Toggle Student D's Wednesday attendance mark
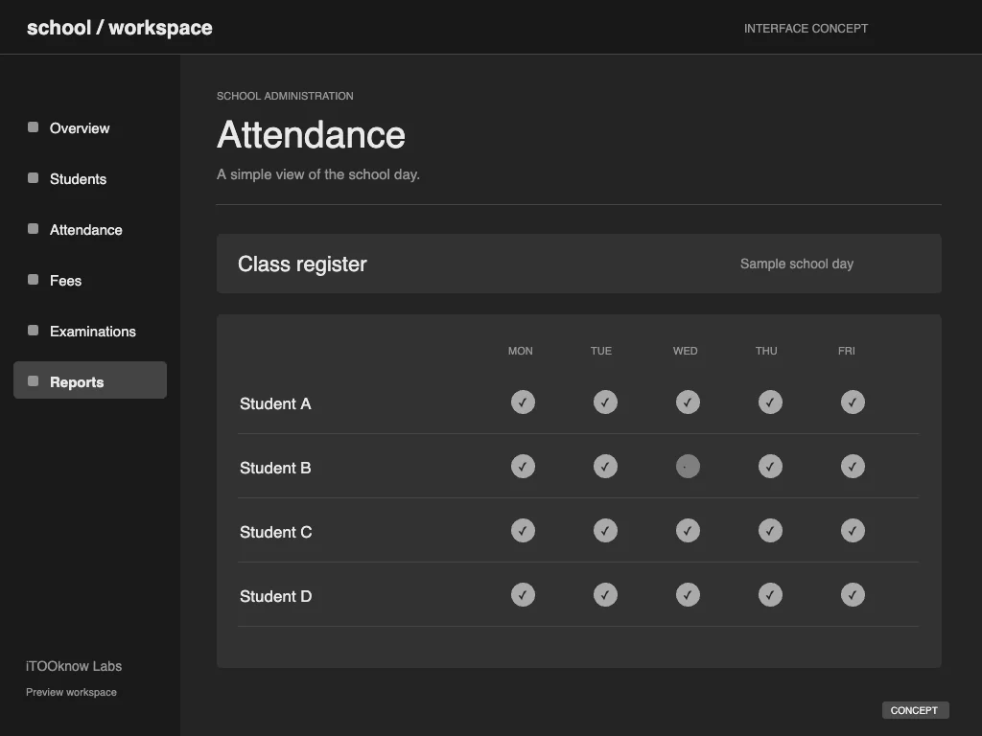Image resolution: width=982 pixels, height=736 pixels. 688,594
